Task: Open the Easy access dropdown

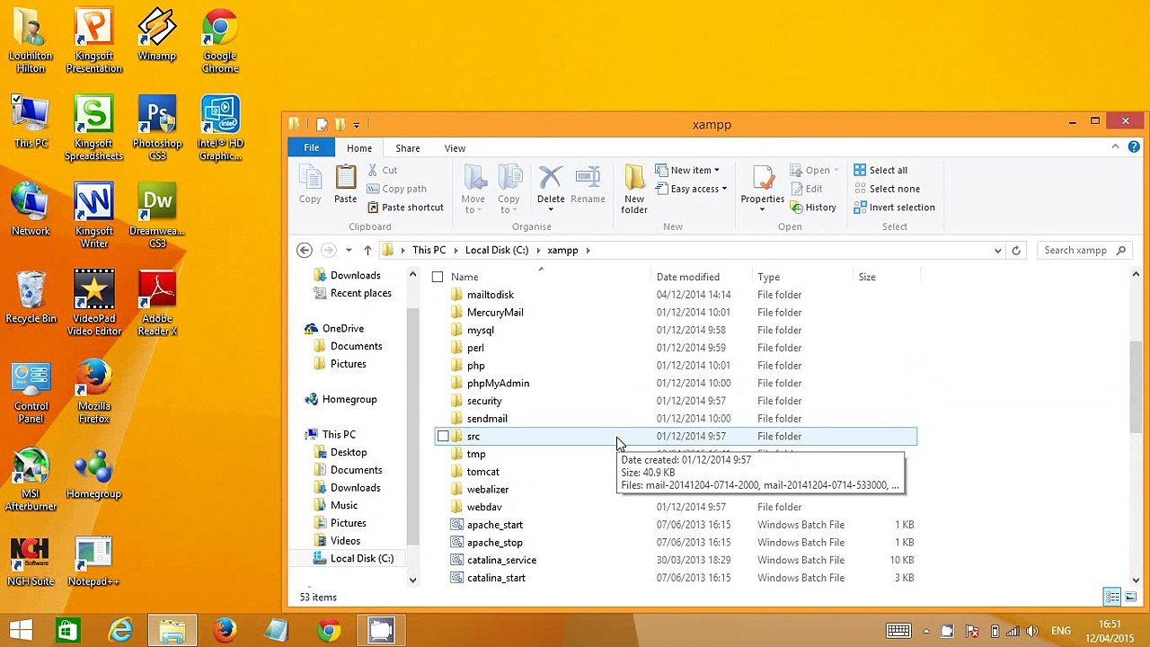Action: (x=691, y=189)
